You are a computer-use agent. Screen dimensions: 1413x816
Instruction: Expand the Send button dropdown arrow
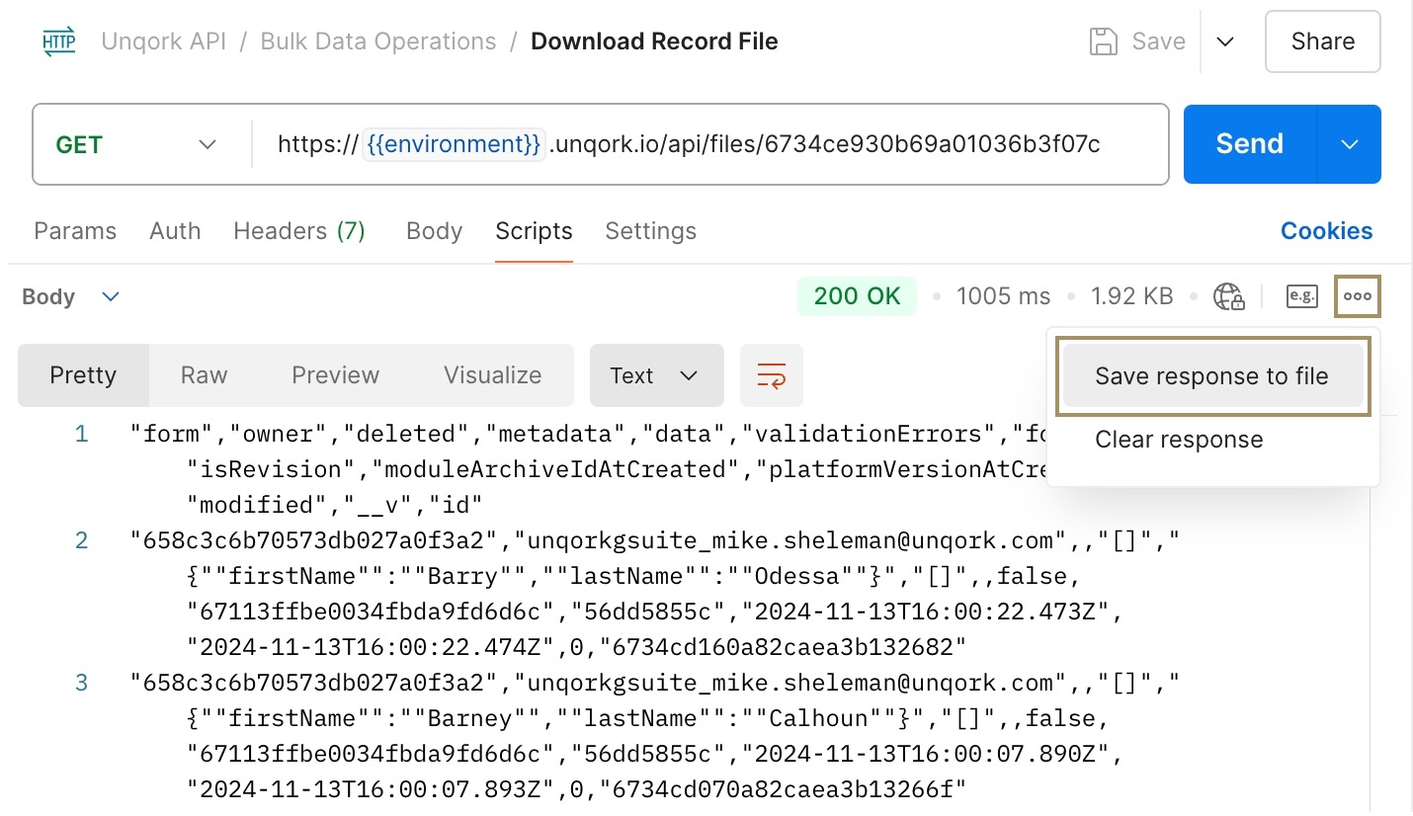(1350, 144)
